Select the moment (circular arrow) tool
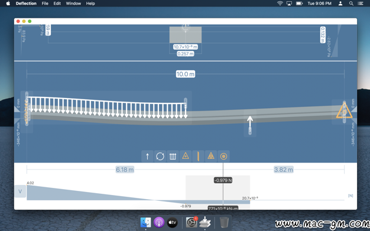Screen dimensions: 370x231 click(x=160, y=157)
